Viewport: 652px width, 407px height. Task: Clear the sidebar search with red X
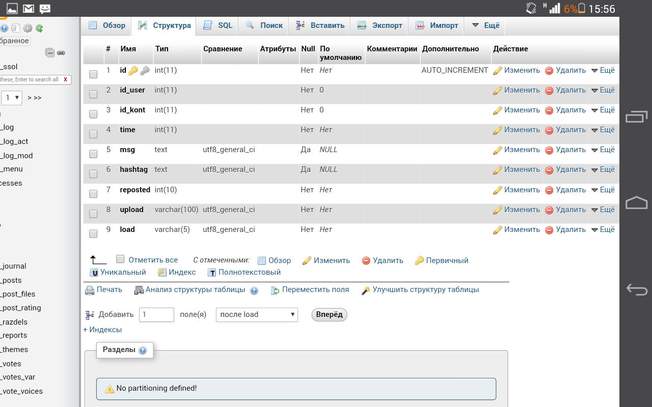(x=65, y=80)
